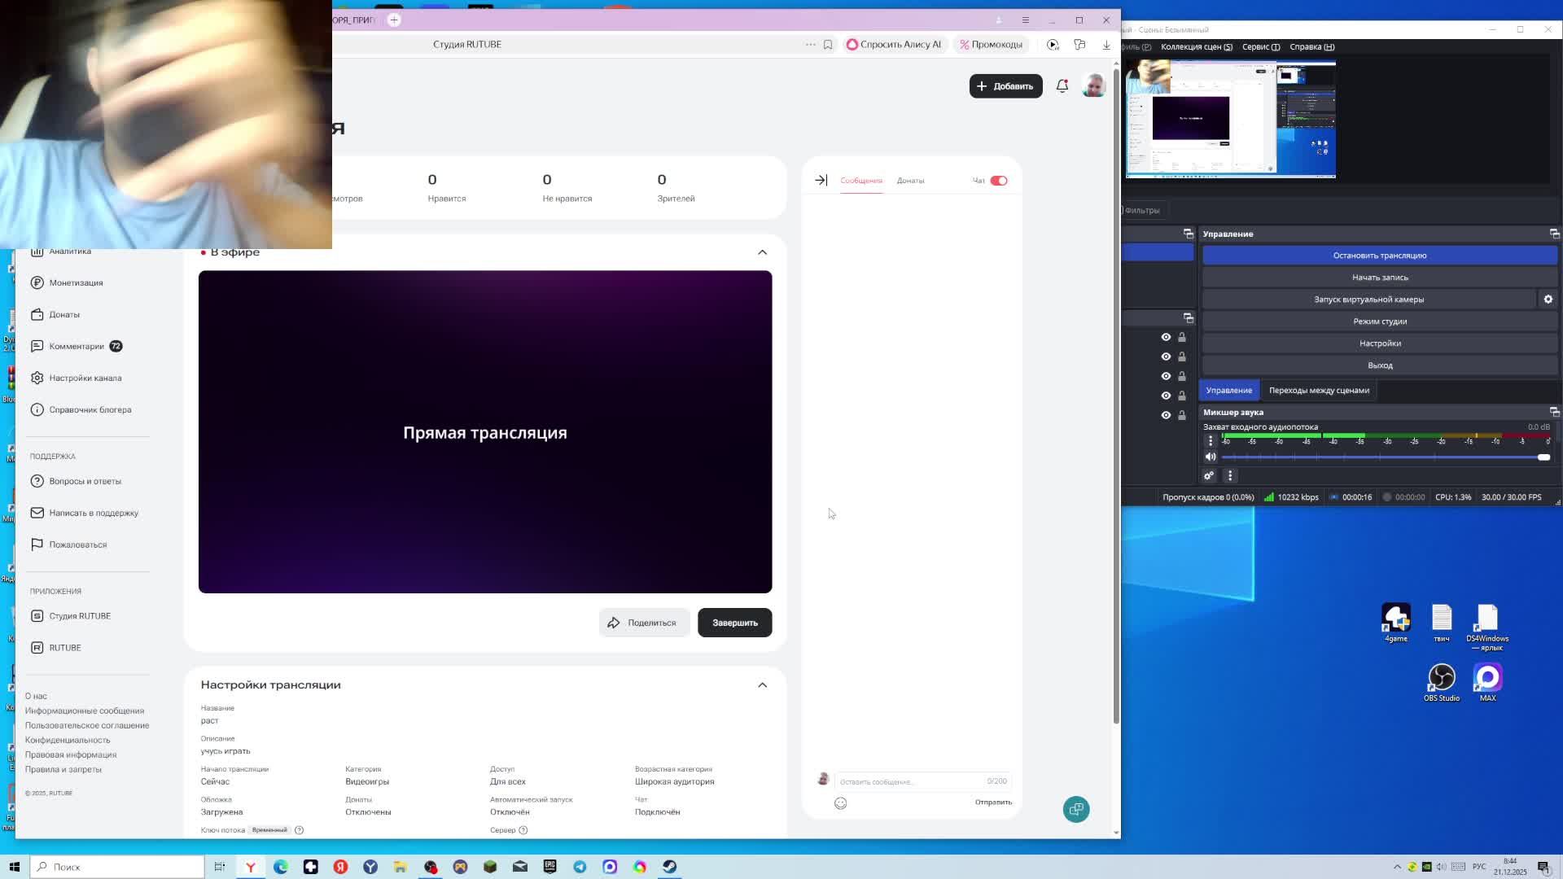The width and height of the screenshot is (1563, 879).
Task: Click the notifications bell icon
Action: (1062, 85)
